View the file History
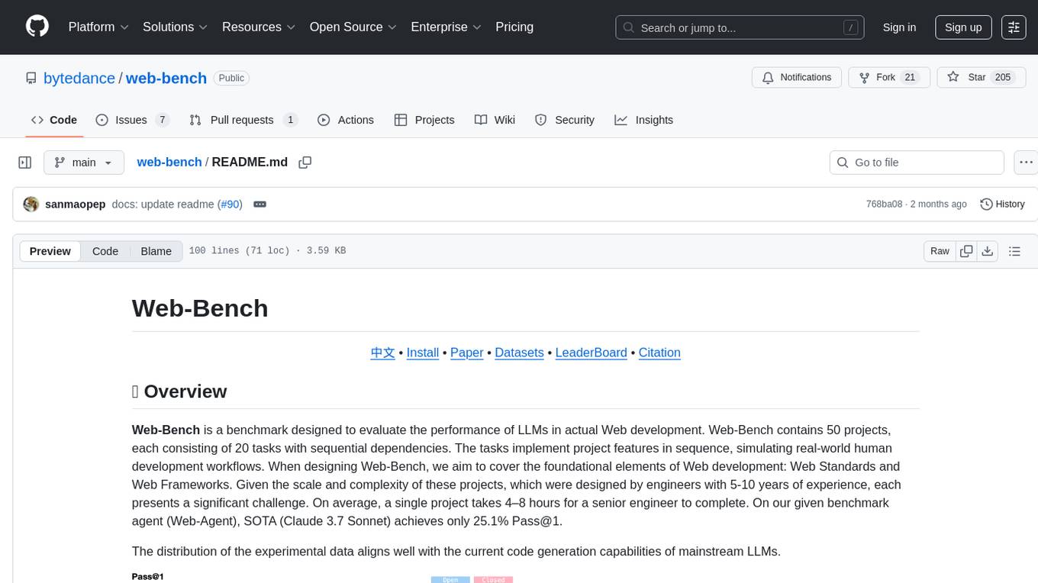 1002,205
